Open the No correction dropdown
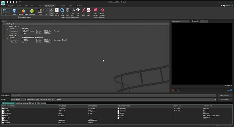Viewport: 234px width, 127px height. pyautogui.click(x=181, y=21)
